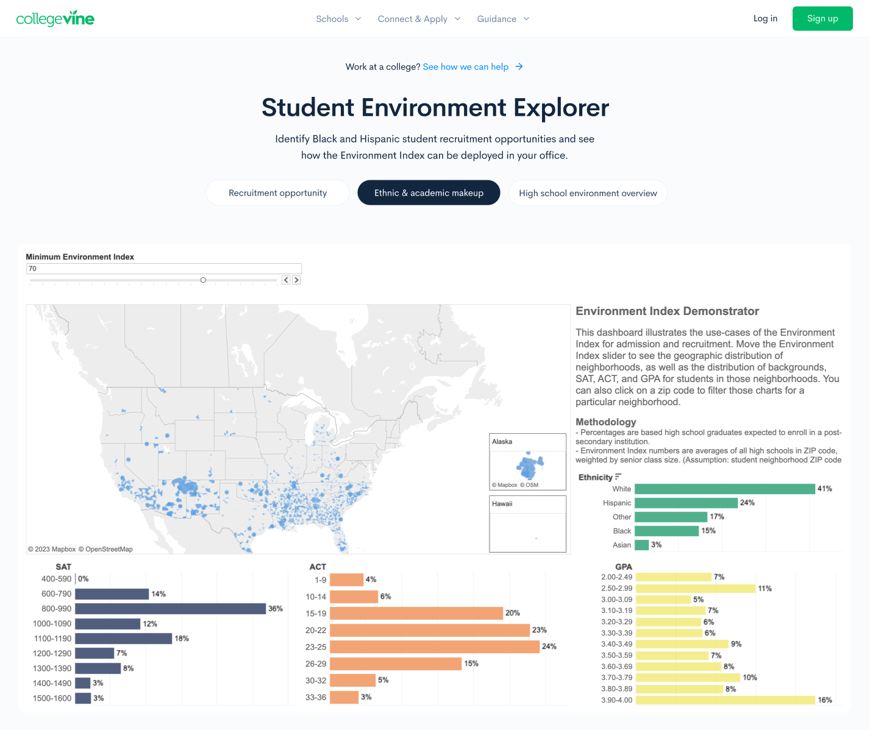Select the 800-990 SAT score bar
This screenshot has height=730, width=870.
pos(170,609)
